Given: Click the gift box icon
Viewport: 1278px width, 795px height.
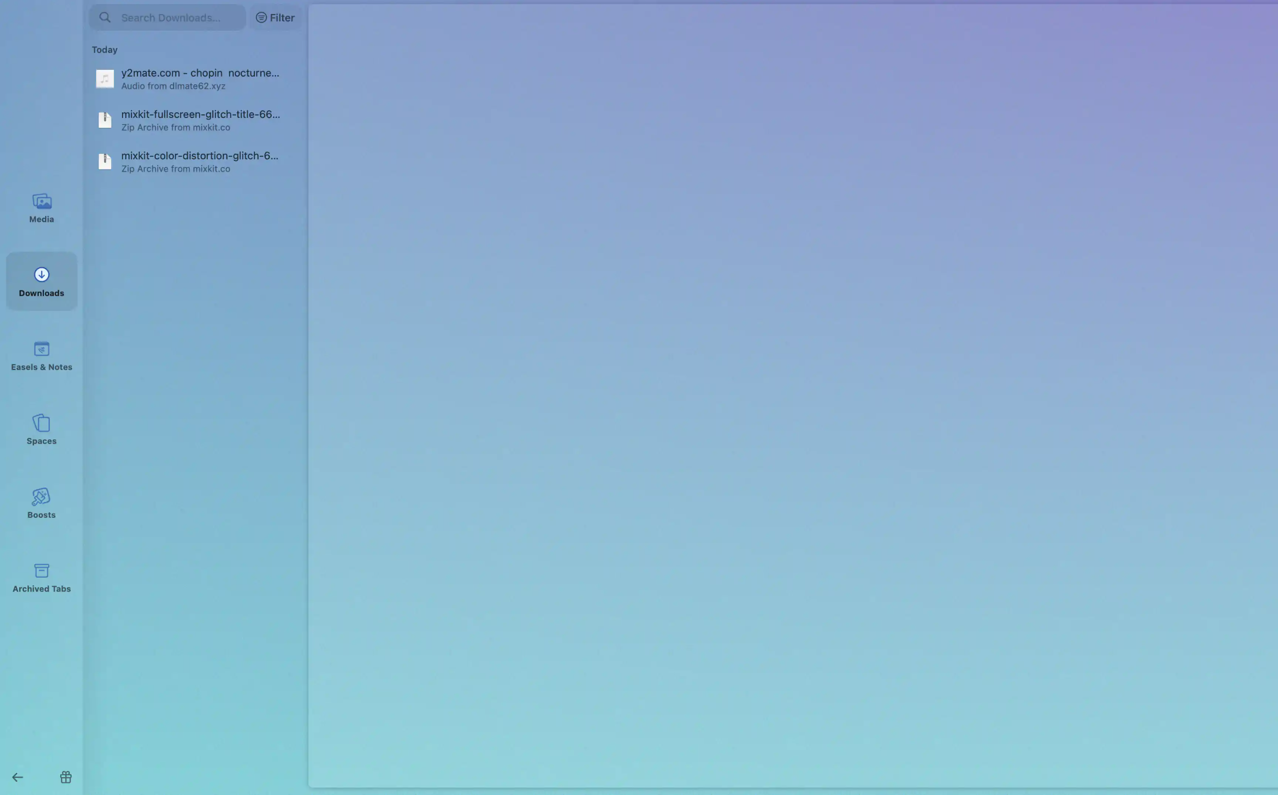Looking at the screenshot, I should pos(66,777).
